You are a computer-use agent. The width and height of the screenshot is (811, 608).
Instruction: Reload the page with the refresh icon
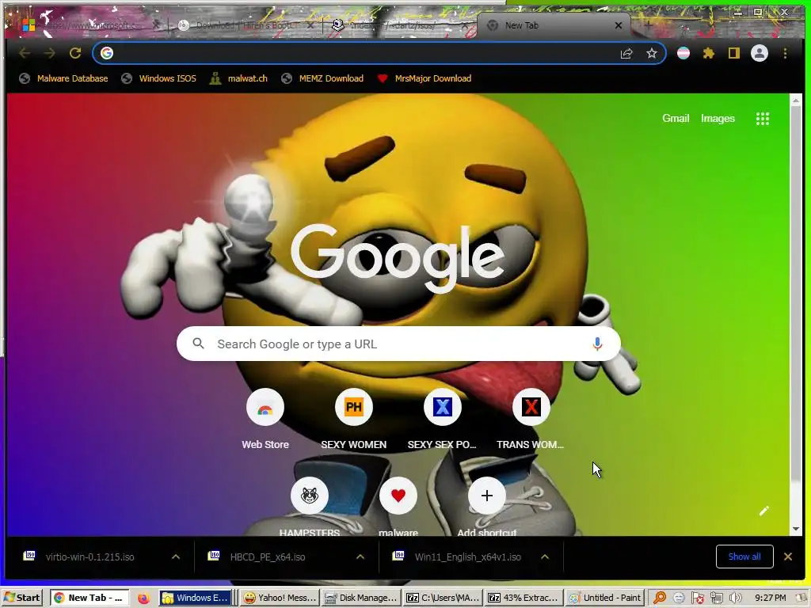point(75,53)
